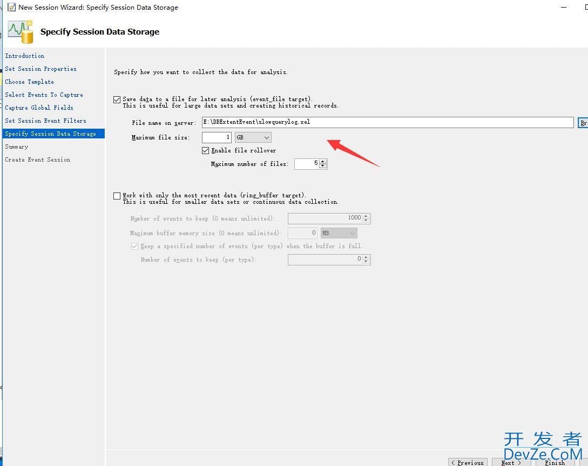Screen dimensions: 588x466
Task: Click the Finish button
Action: click(x=555, y=462)
